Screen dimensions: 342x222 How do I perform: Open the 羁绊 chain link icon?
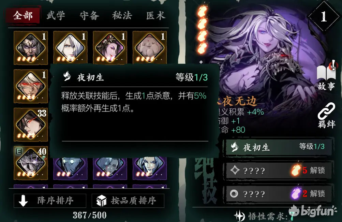click(x=326, y=116)
